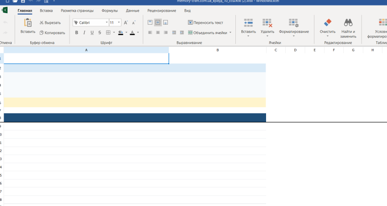
Task: Open the Рецензирование tab
Action: (x=162, y=11)
